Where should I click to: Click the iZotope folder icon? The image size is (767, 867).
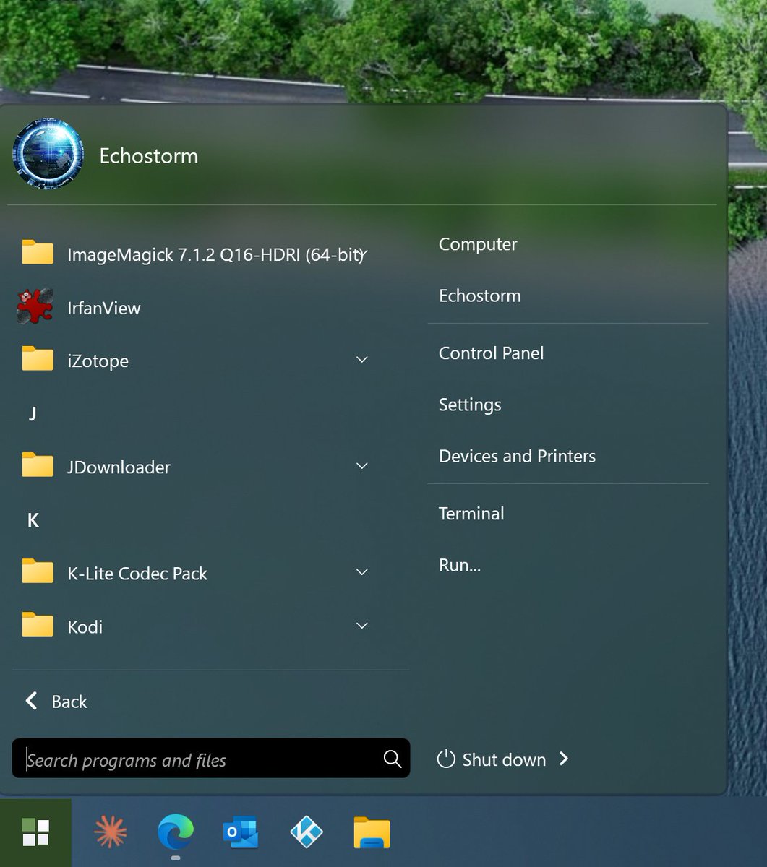pos(38,359)
